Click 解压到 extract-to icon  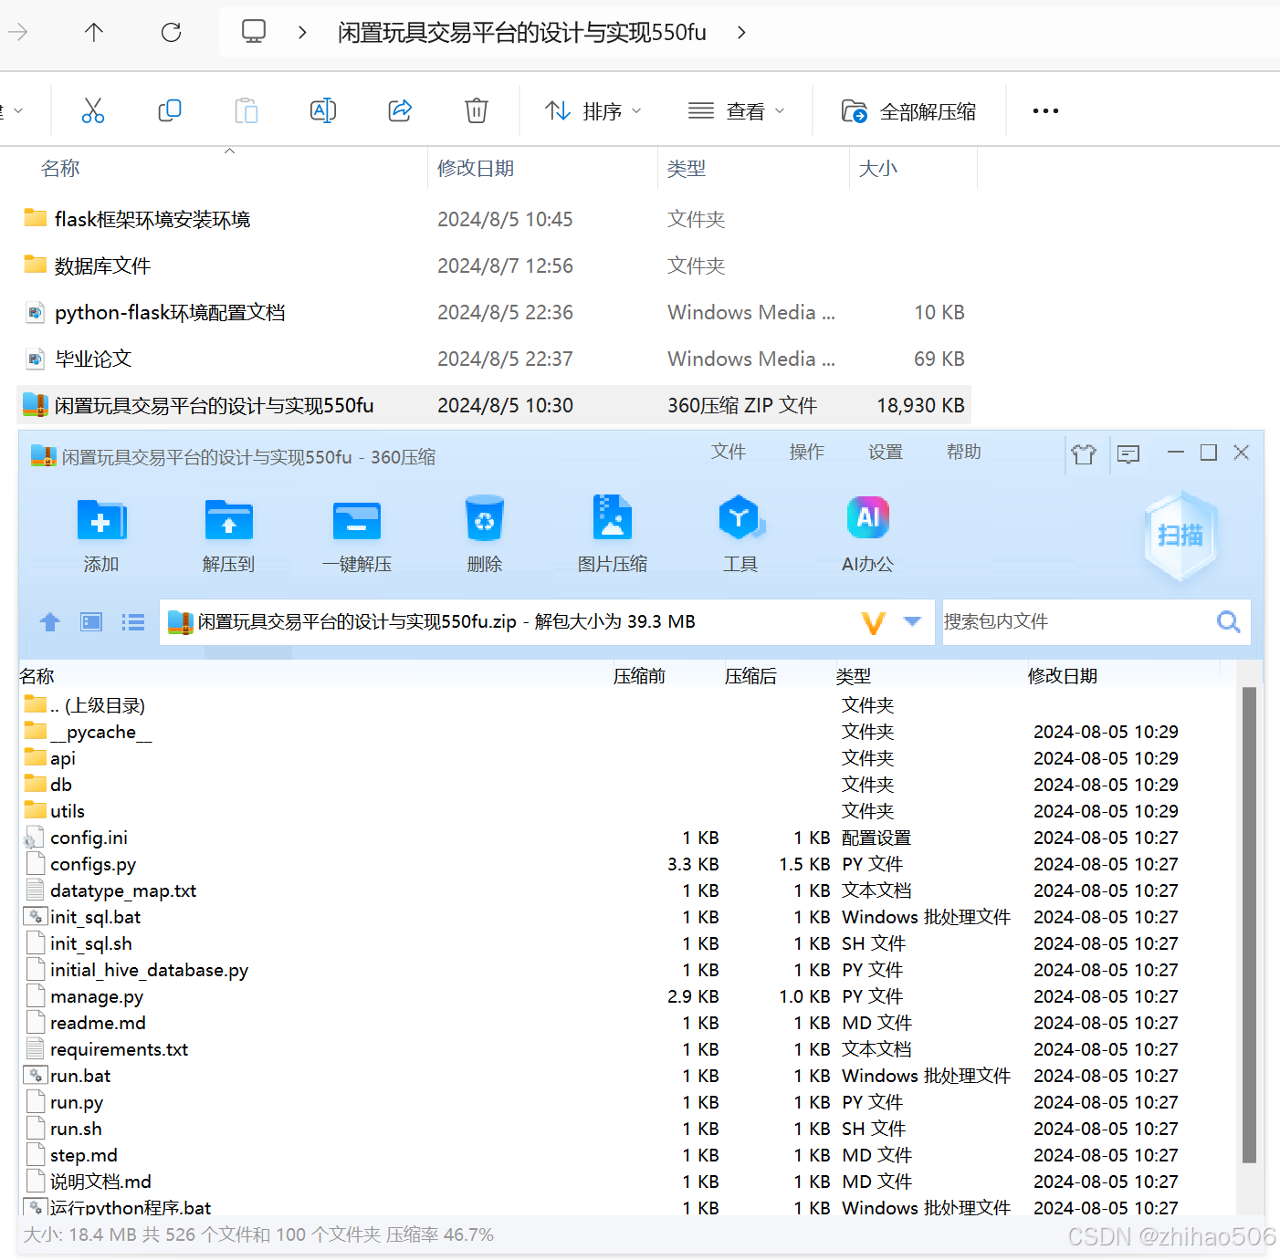tap(228, 534)
